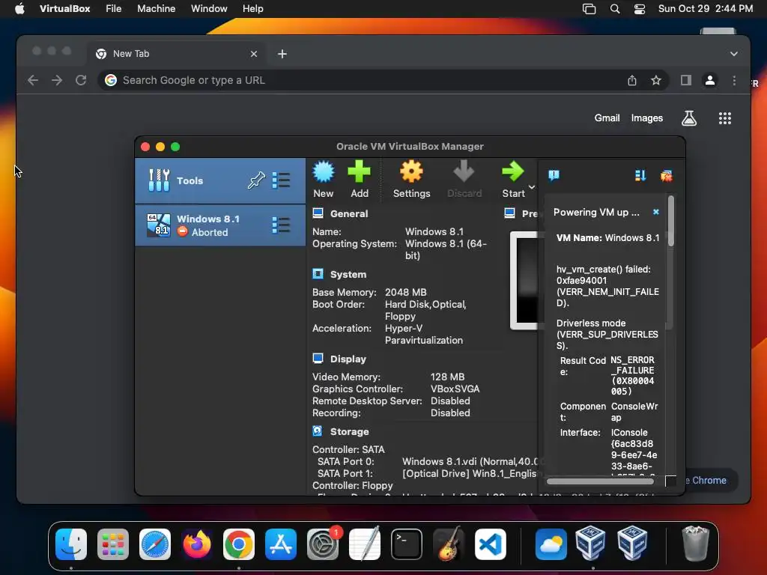Image resolution: width=767 pixels, height=575 pixels.
Task: Click the Storage section header
Action: tap(349, 432)
